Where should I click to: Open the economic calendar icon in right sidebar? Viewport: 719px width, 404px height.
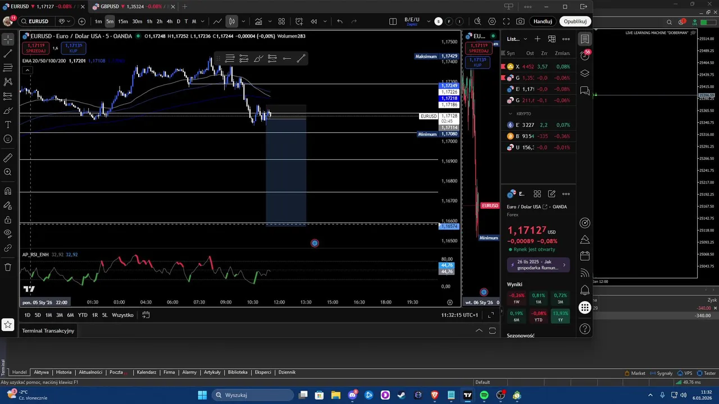tap(585, 256)
